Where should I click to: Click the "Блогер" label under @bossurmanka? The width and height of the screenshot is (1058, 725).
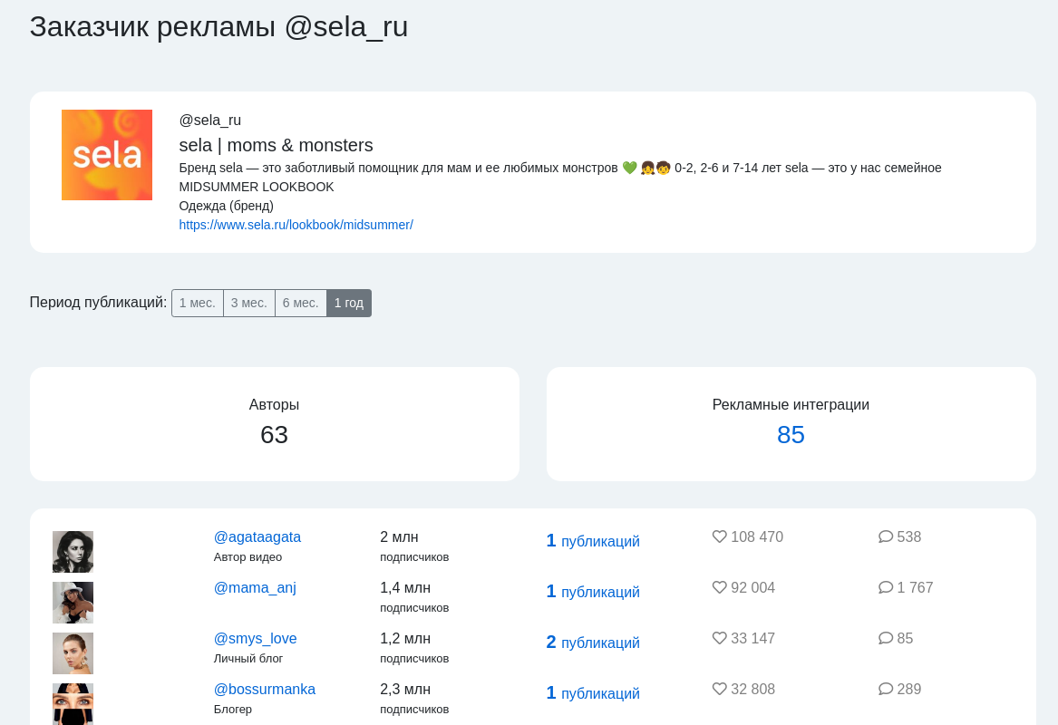[233, 710]
